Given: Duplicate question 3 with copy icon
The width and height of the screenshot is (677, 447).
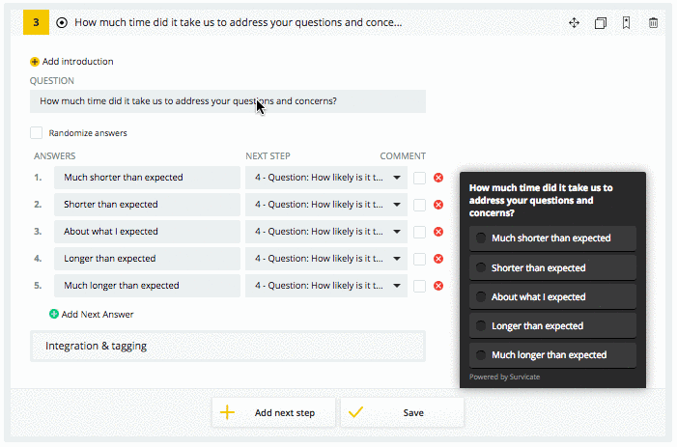Looking at the screenshot, I should tap(600, 23).
